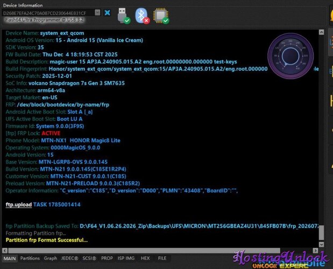Screen dimensions: 333x269
Task: Click the Build Version MTN-N21 9.0.0.145 line
Action: 66,169
